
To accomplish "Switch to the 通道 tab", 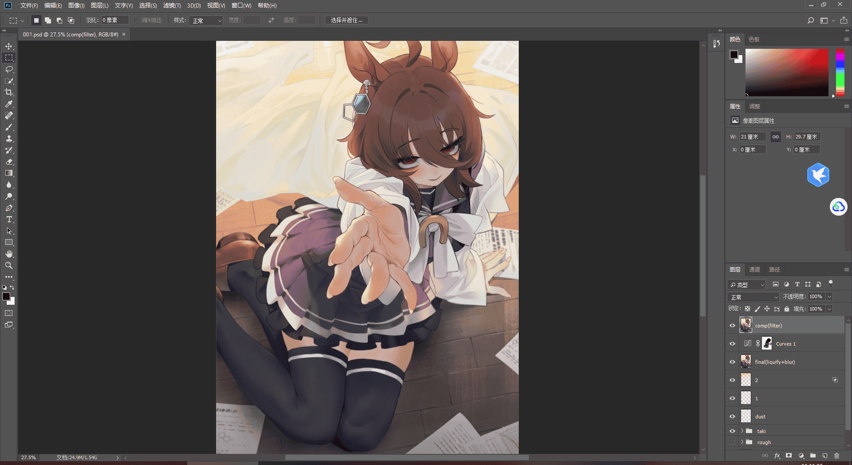I will click(754, 269).
